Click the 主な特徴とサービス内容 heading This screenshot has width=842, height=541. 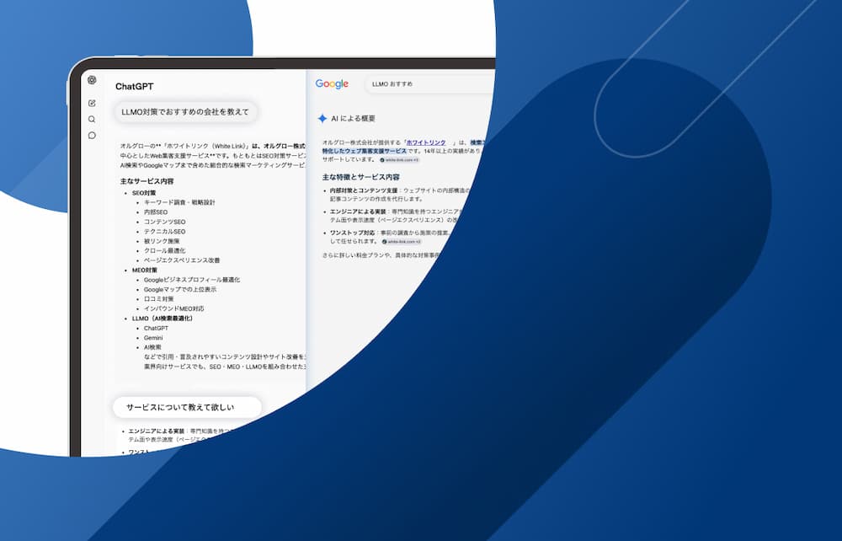point(361,177)
